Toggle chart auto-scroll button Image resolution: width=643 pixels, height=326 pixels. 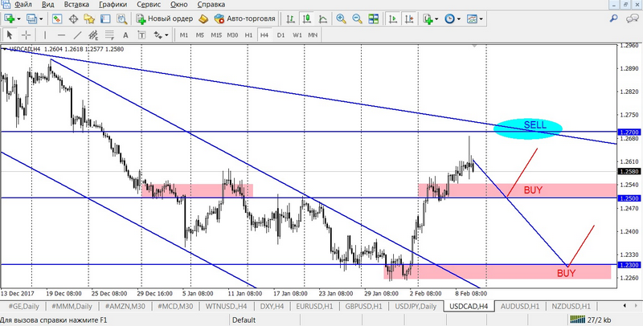point(395,18)
